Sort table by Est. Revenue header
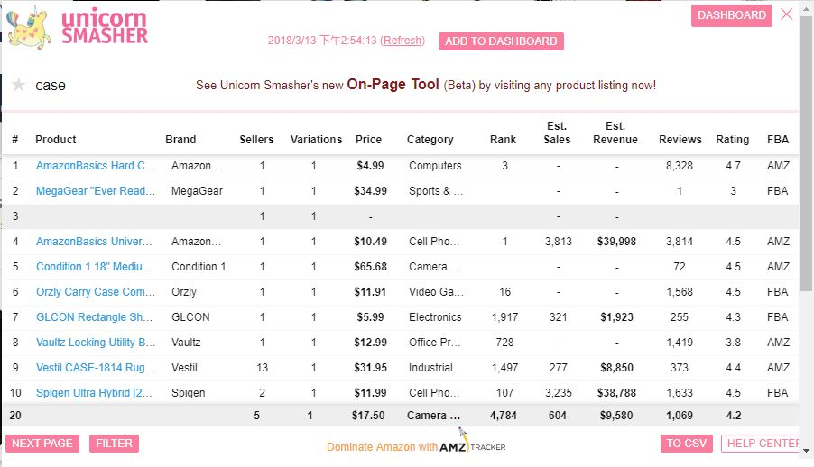 pyautogui.click(x=615, y=133)
